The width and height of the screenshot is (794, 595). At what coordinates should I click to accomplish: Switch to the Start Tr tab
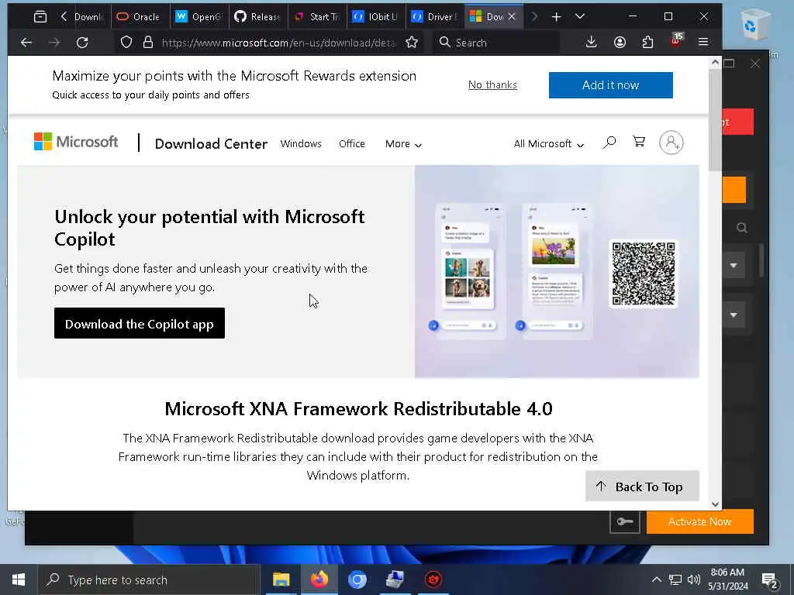[317, 17]
